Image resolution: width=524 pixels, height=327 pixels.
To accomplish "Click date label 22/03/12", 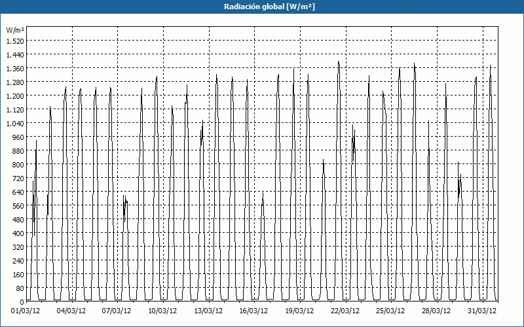I will pyautogui.click(x=345, y=311).
